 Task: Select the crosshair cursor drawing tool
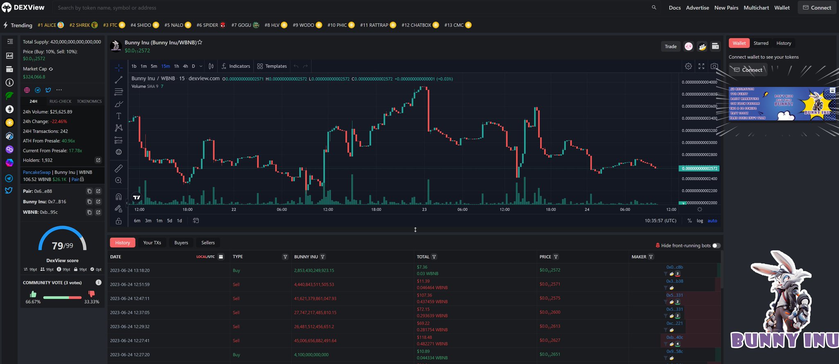click(118, 68)
